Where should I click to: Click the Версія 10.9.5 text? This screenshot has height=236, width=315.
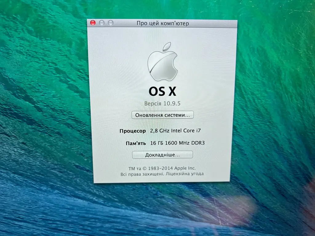[x=162, y=104]
